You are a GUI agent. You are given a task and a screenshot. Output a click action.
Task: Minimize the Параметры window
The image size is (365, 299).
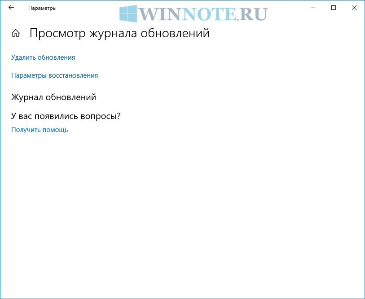(x=313, y=8)
